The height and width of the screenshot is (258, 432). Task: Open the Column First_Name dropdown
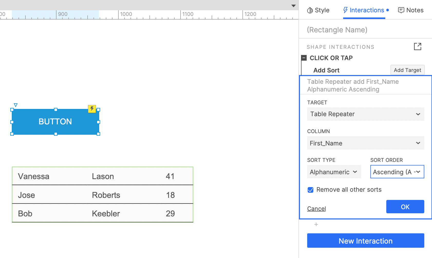366,143
